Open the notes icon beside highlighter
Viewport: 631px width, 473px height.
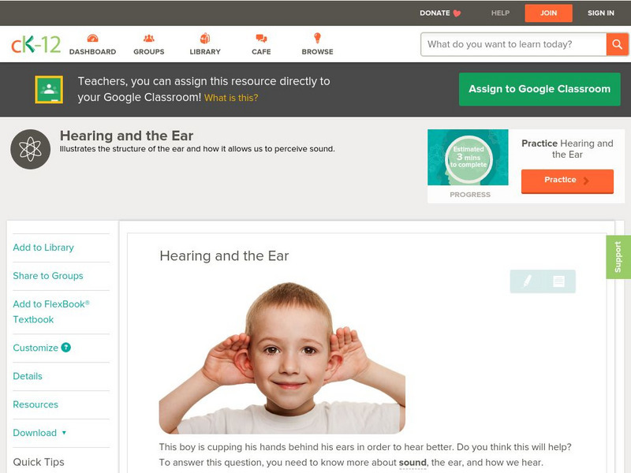[558, 281]
